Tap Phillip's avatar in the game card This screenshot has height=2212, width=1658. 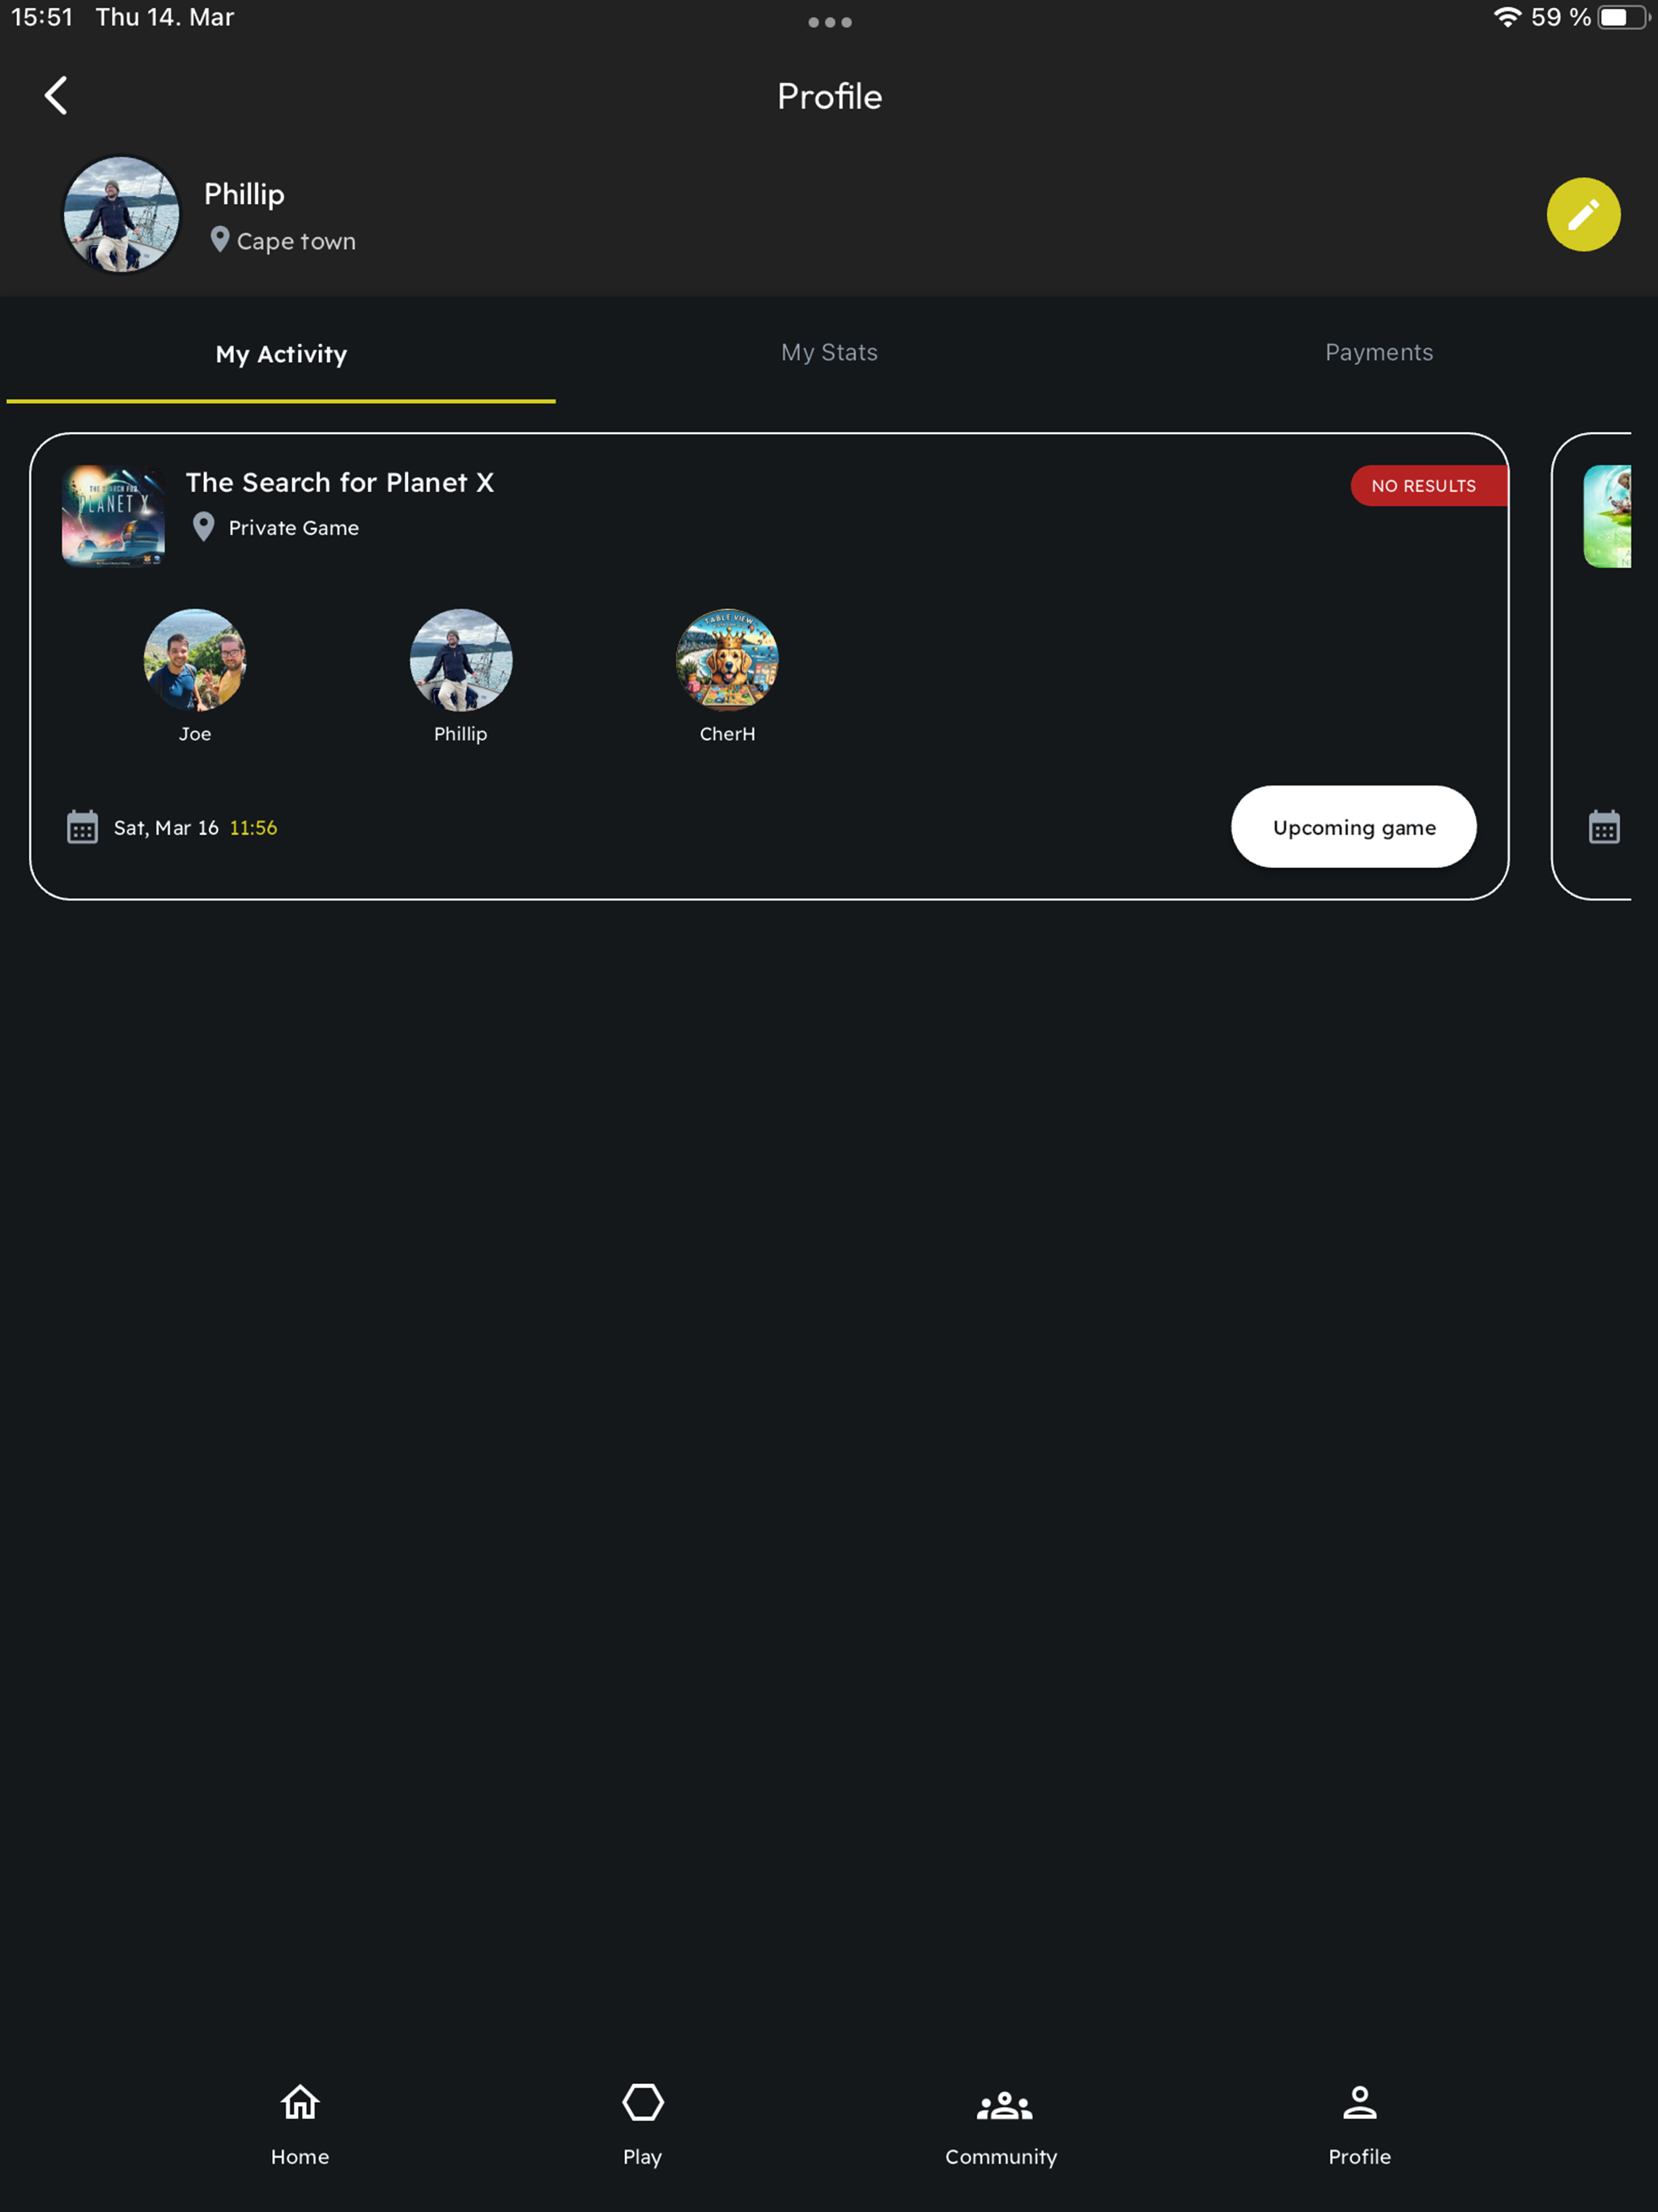(x=461, y=660)
